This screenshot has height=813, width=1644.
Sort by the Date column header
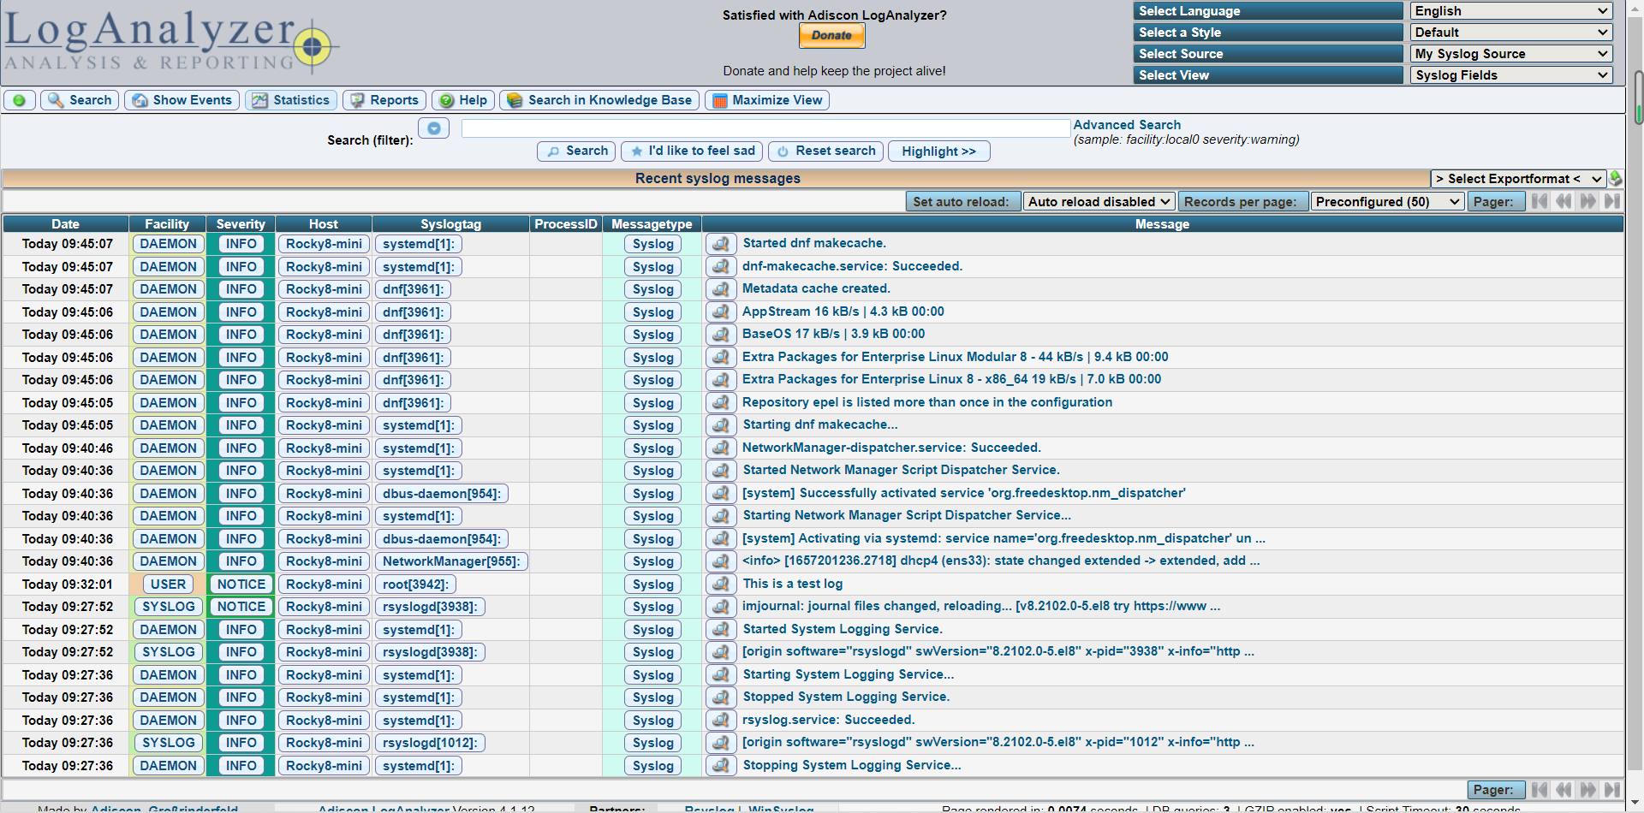(65, 224)
